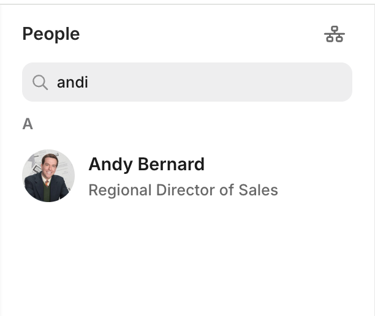Open Andy Bernard's profile by name
Screen dimensions: 375x316
146,164
